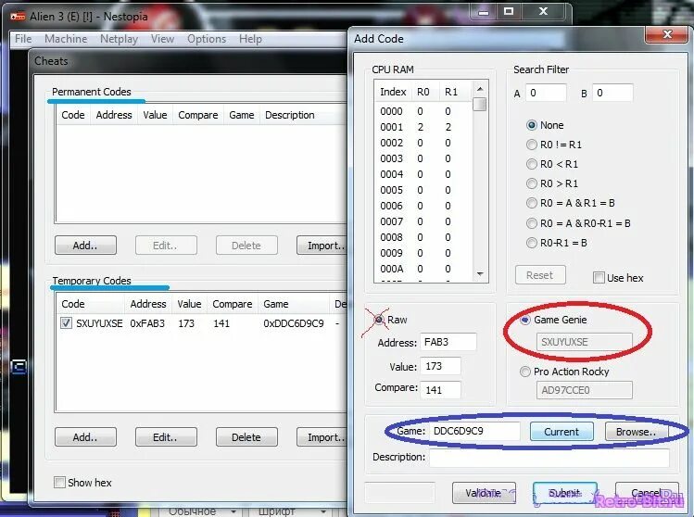The height and width of the screenshot is (517, 694).
Task: Click the Submit button
Action: pos(565,493)
